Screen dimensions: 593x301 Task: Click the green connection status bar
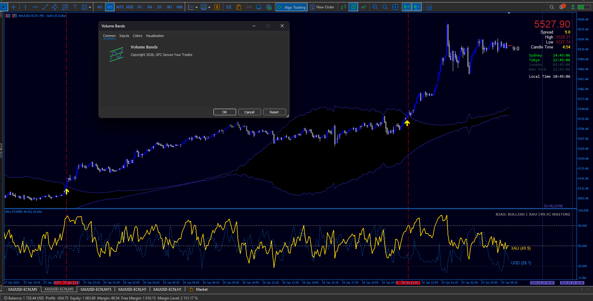tap(584, 7)
